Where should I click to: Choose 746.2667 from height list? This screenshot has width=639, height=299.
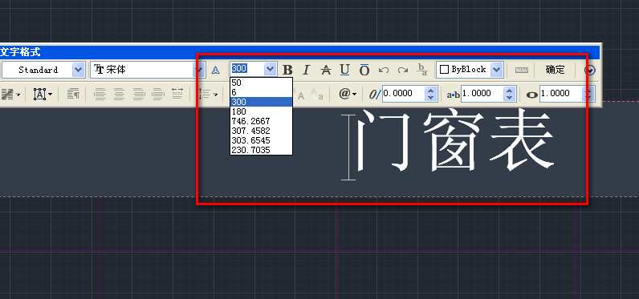click(261, 121)
